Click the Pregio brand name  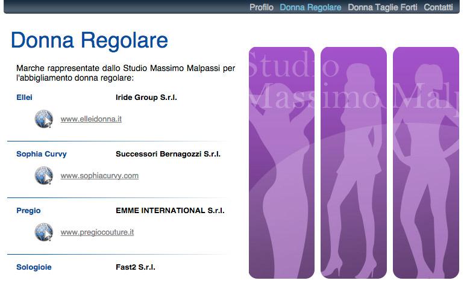coord(28,211)
